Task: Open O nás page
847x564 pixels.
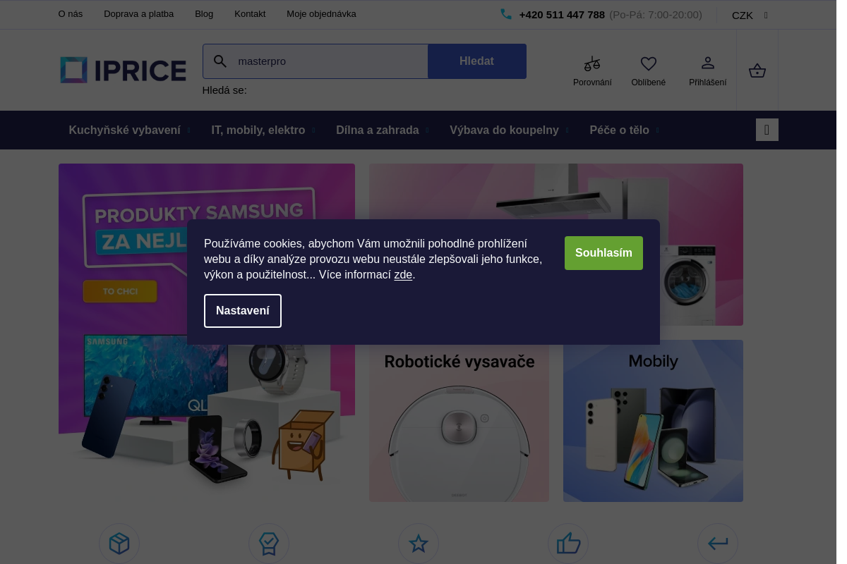Action: pyautogui.click(x=71, y=14)
